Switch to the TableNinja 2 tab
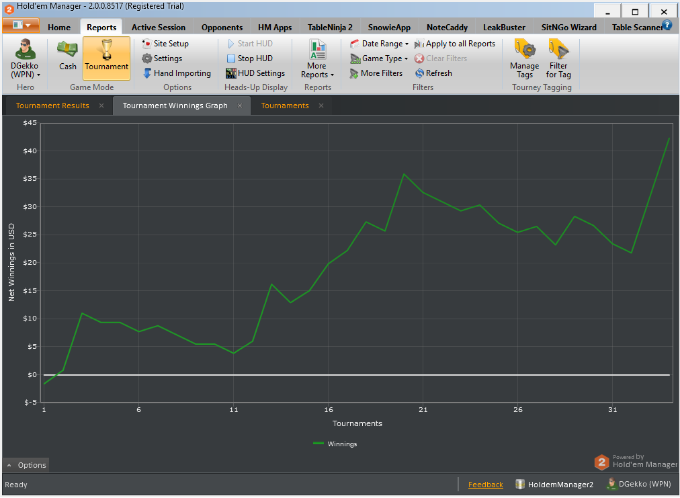 (x=330, y=28)
